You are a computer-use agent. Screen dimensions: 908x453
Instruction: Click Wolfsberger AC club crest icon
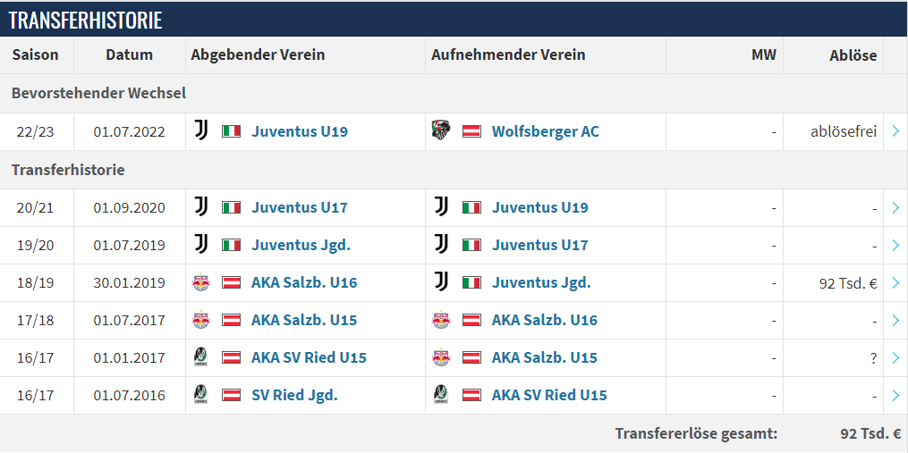(x=441, y=131)
